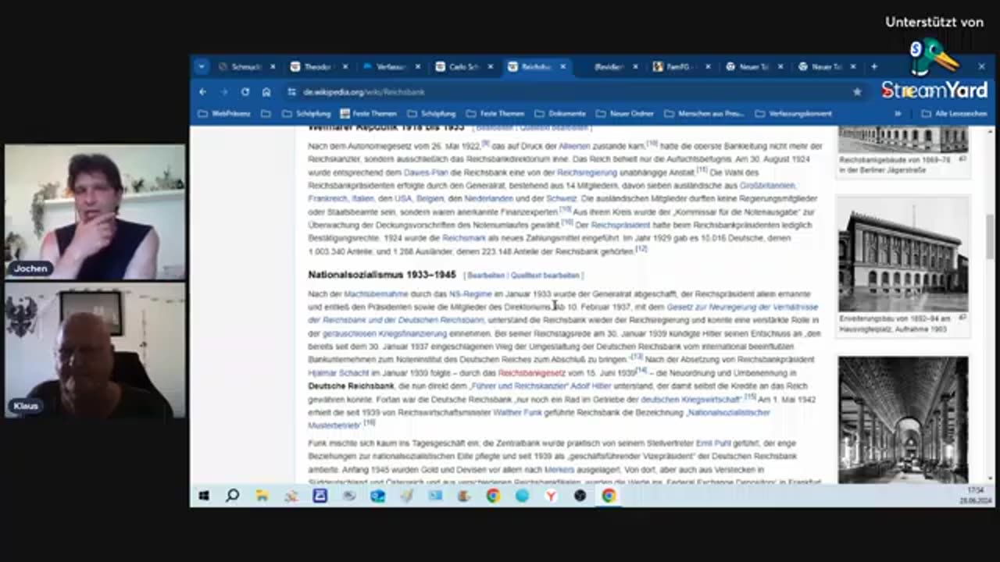
Task: Open the first Feste Themen bookmark
Action: (x=368, y=114)
